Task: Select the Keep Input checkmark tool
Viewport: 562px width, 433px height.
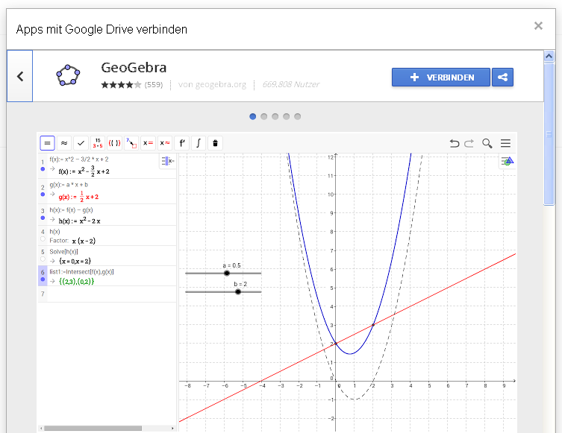Action: (81, 143)
